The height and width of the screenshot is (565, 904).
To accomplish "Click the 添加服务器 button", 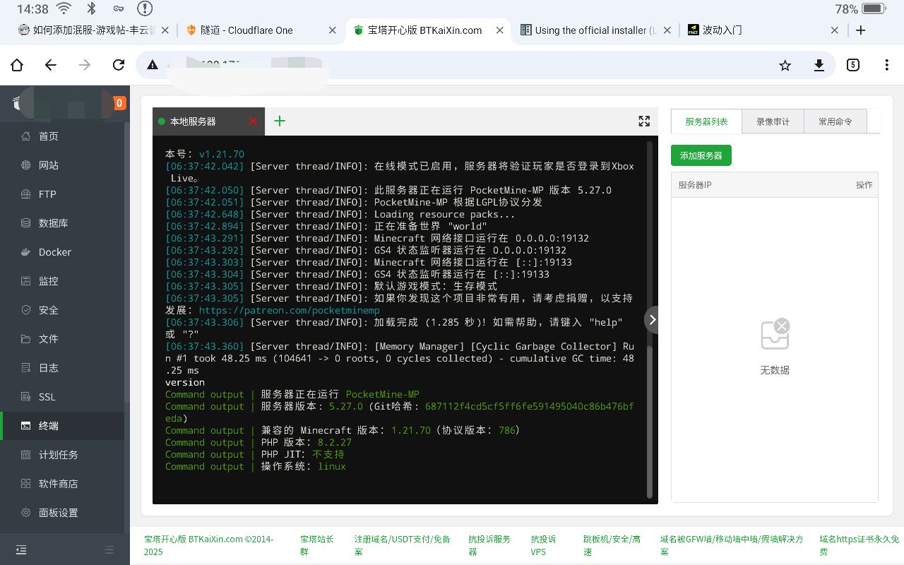I will click(x=701, y=155).
